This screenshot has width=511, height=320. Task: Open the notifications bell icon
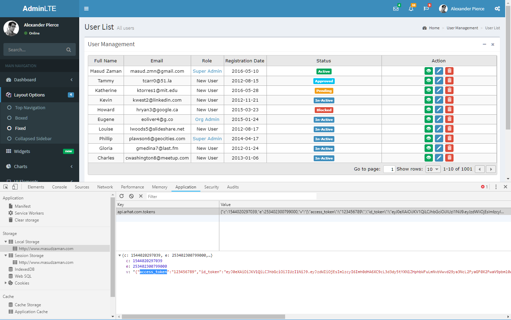pyautogui.click(x=411, y=9)
